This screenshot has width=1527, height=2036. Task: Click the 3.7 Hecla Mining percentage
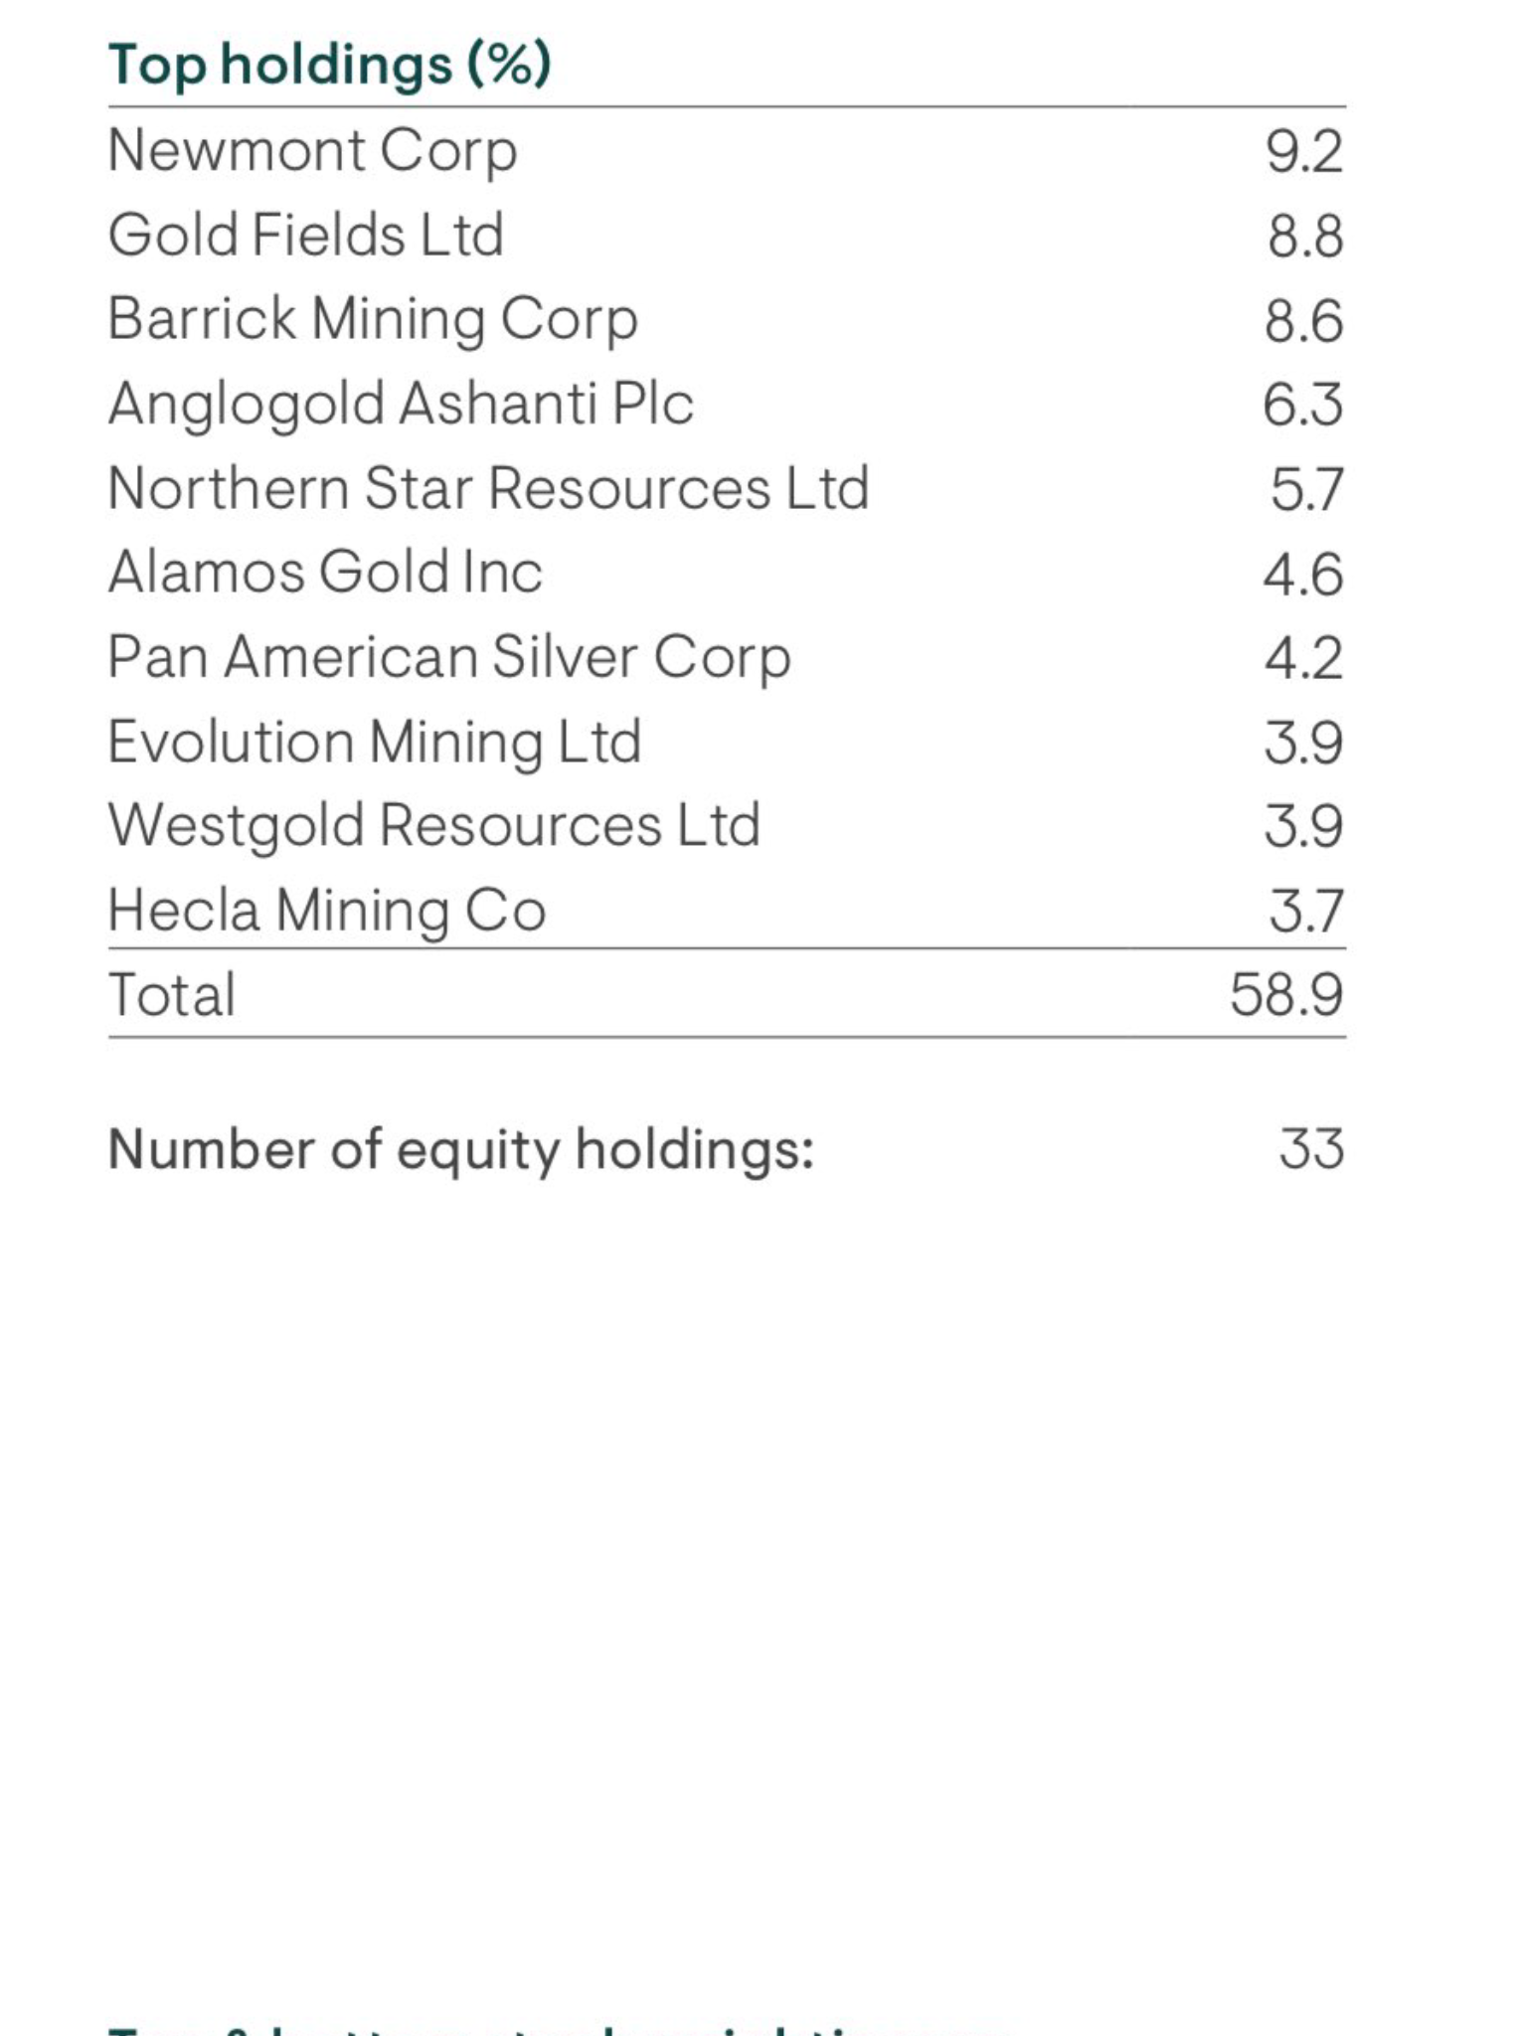[1306, 911]
